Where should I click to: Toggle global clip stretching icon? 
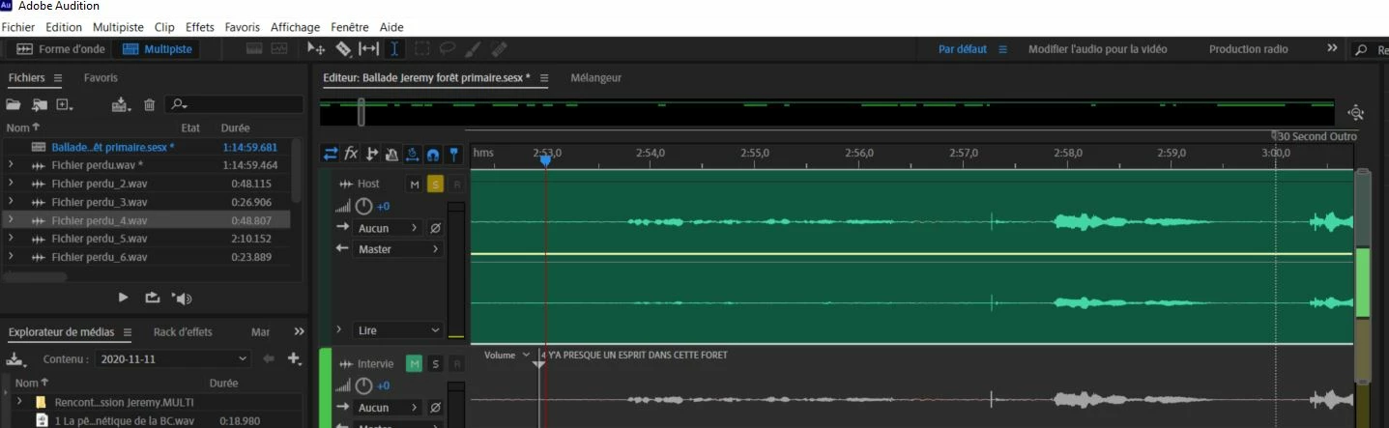pyautogui.click(x=412, y=154)
